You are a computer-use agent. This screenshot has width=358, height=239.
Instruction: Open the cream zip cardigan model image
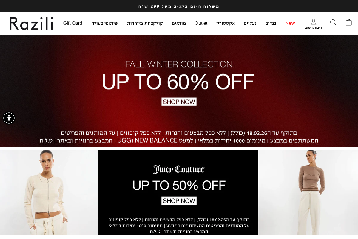coord(49,193)
